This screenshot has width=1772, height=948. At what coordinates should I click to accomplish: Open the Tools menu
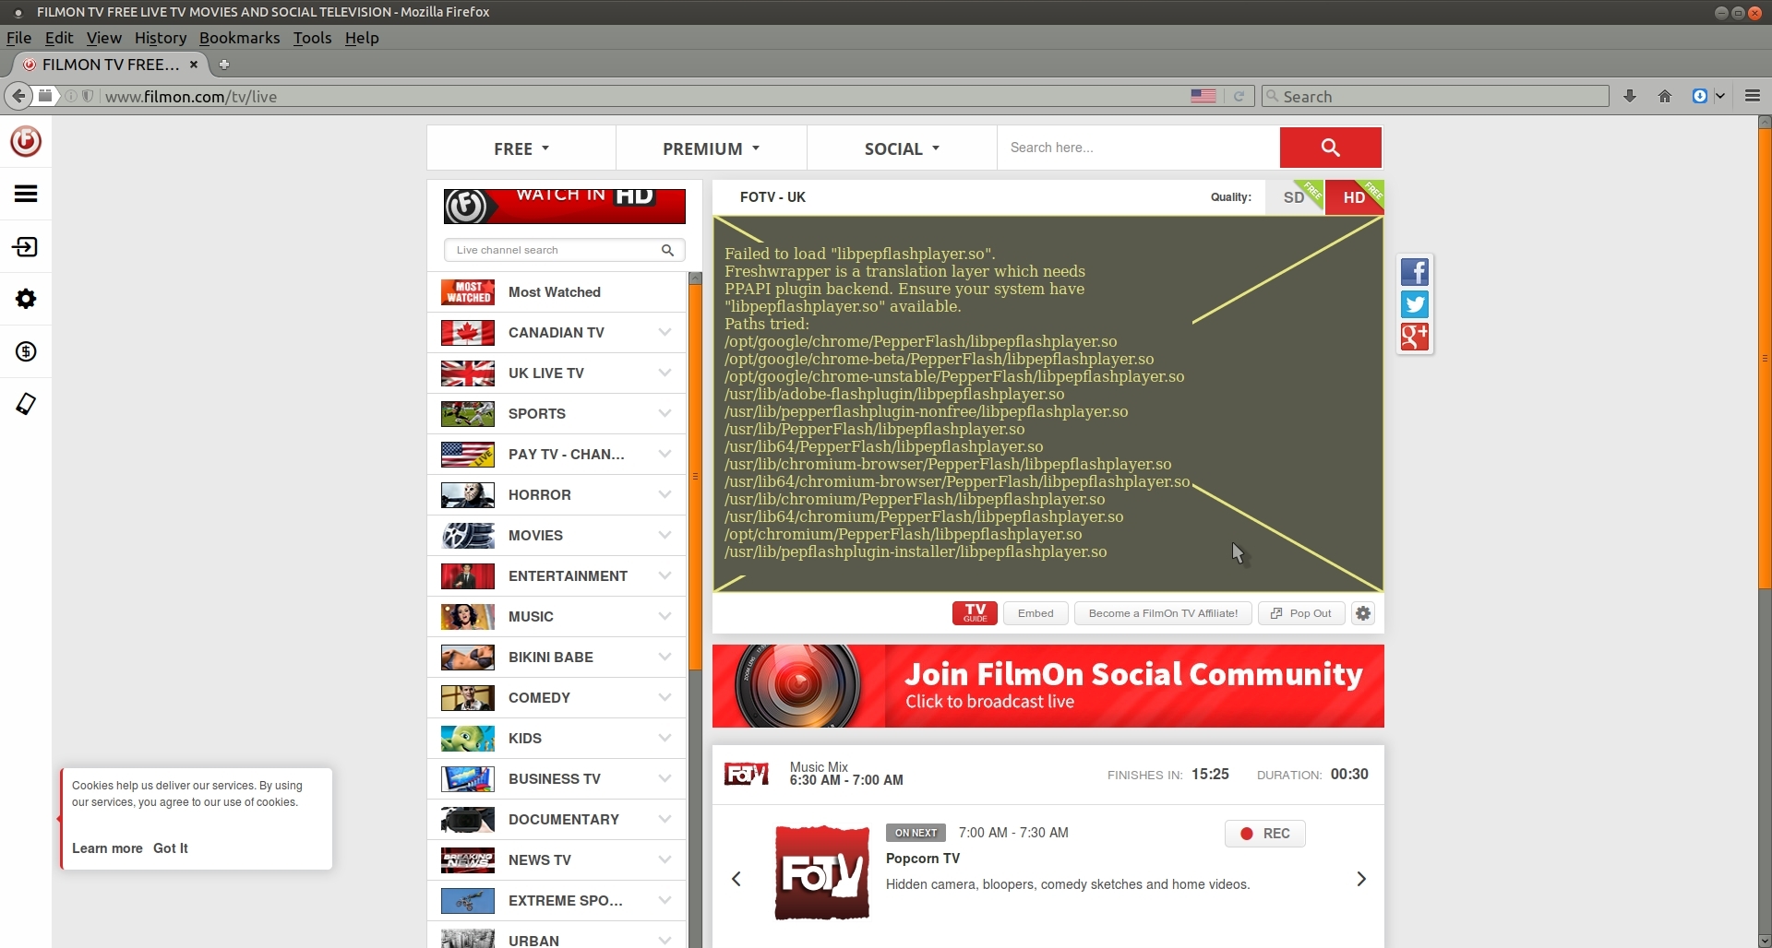(312, 38)
